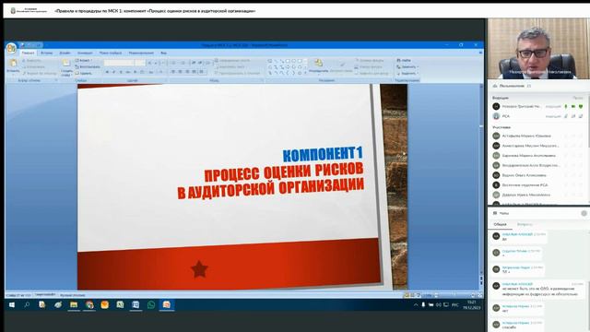Open the Макет layout dropdown
590x332 pixels.
pos(85,60)
